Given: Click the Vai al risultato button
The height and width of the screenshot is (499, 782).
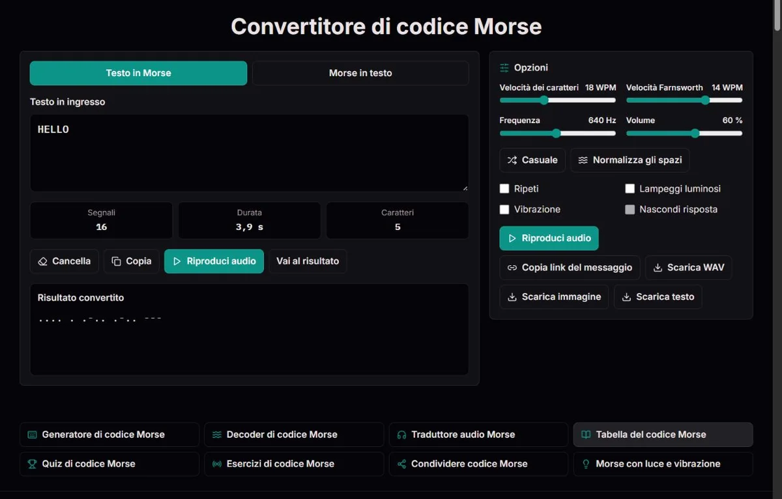Looking at the screenshot, I should click(308, 261).
